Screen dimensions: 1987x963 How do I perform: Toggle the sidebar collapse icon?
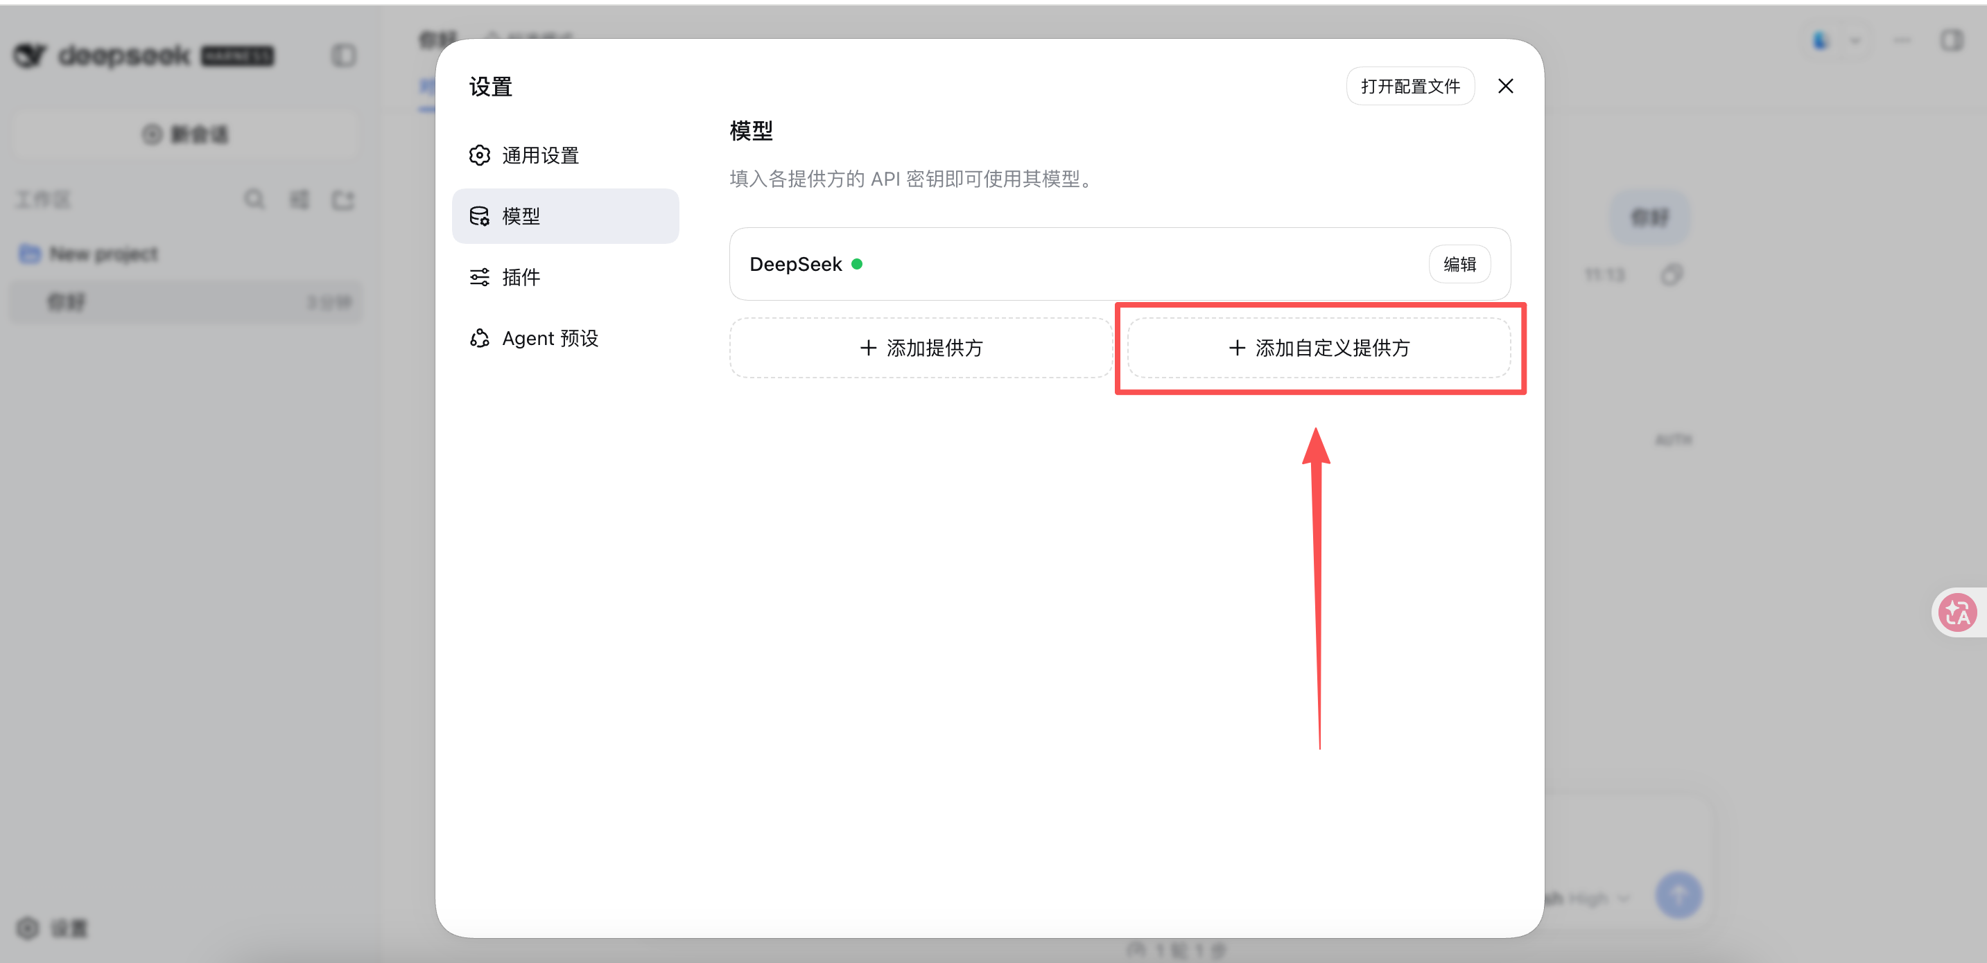click(x=344, y=55)
